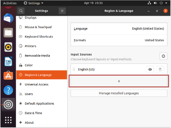
Task: Open the Formats United States row
Action: [x=119, y=40]
